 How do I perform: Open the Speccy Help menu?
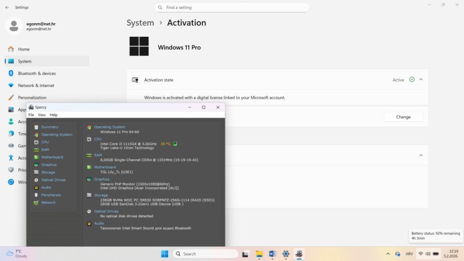point(54,115)
